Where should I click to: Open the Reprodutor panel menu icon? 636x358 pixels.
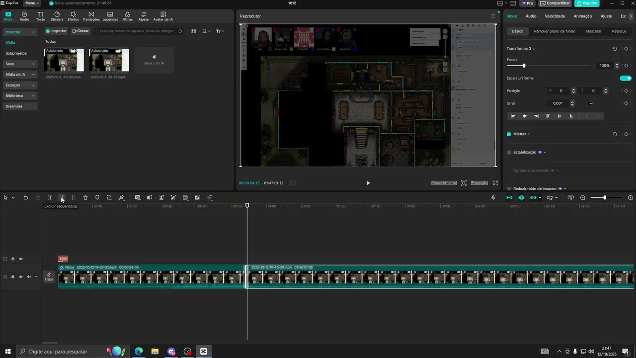pos(493,16)
